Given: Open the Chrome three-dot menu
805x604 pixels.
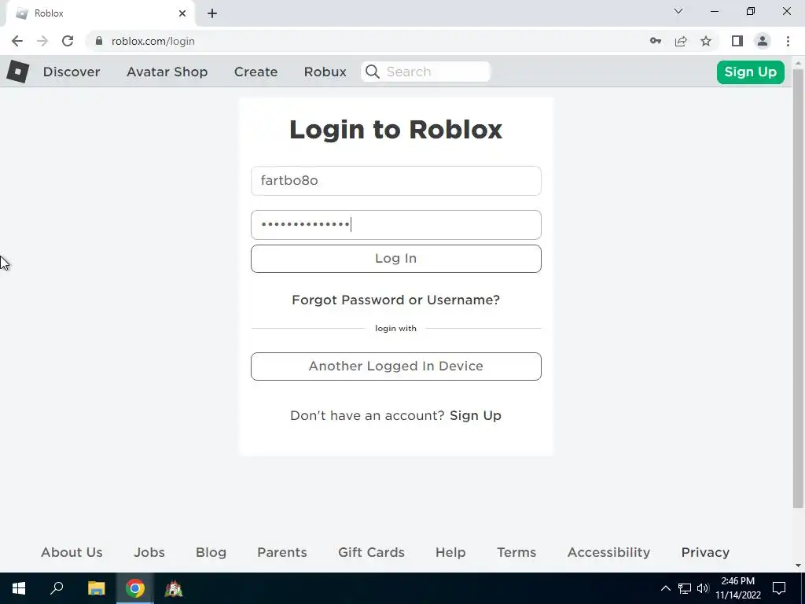Looking at the screenshot, I should coord(788,41).
